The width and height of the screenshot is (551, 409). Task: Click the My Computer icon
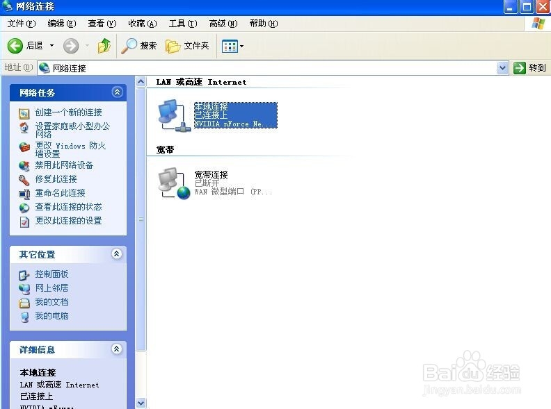(24, 317)
